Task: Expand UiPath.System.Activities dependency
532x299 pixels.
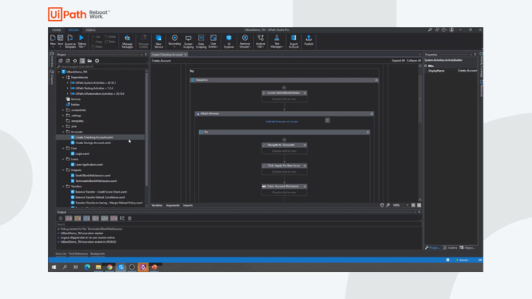Action: (68, 82)
